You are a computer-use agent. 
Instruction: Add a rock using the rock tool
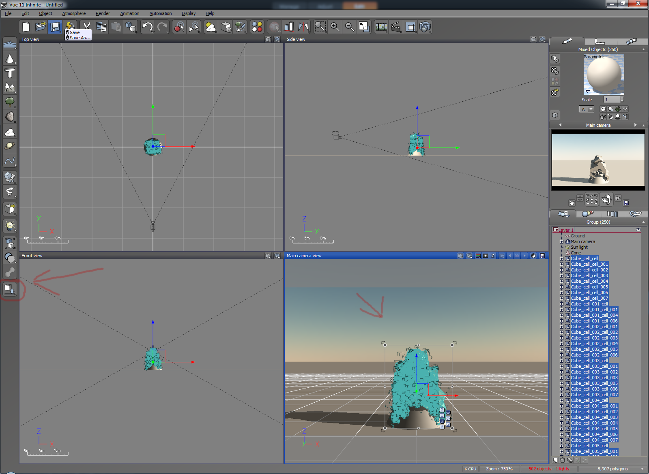point(10,117)
